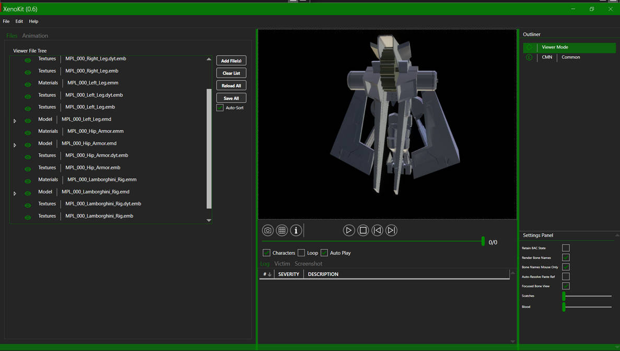Click file tree scroll down arrow
This screenshot has width=620, height=351.
pyautogui.click(x=209, y=220)
